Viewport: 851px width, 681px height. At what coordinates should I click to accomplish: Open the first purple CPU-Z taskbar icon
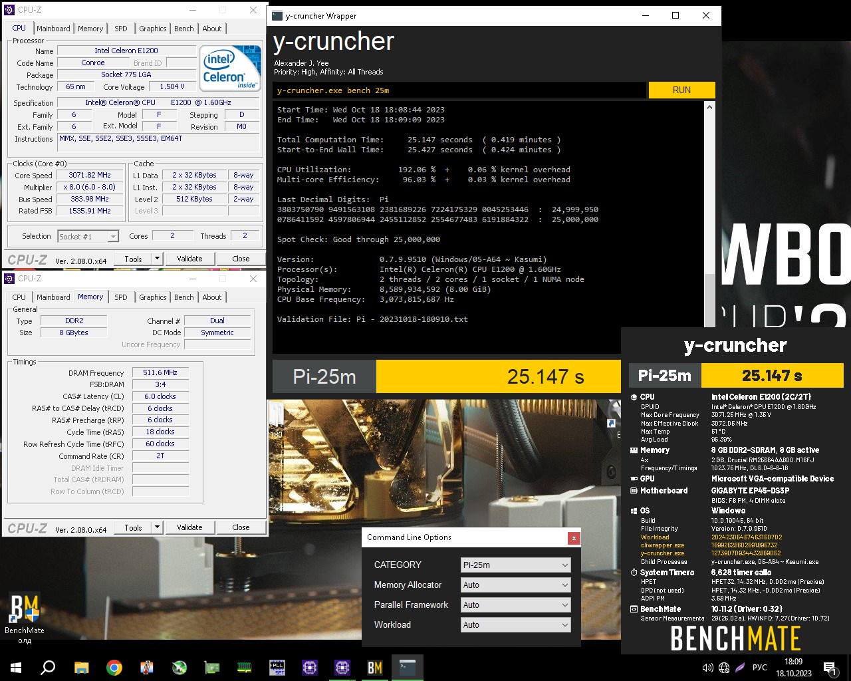(309, 667)
